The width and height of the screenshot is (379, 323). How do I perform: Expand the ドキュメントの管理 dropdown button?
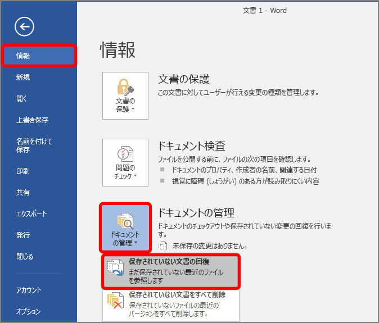pyautogui.click(x=125, y=228)
